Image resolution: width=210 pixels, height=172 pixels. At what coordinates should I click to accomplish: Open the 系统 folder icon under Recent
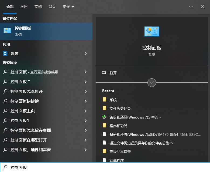click(105, 100)
